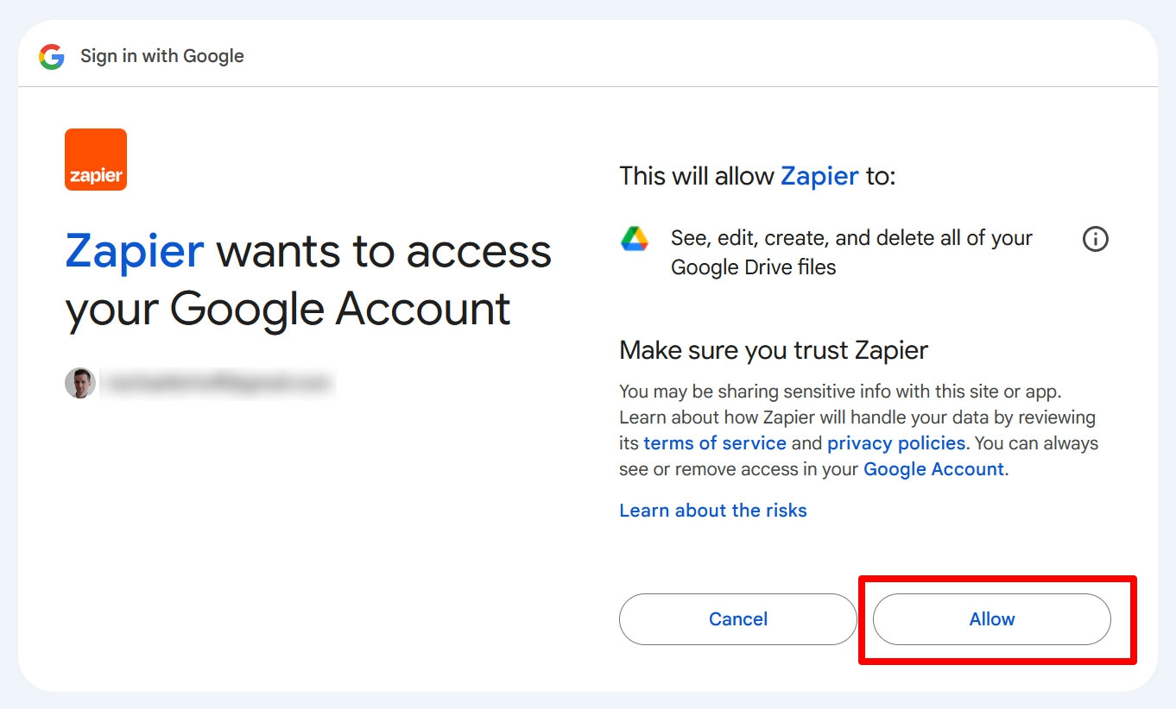1176x709 pixels.
Task: Click 'wants to access your Google Account' text
Action: point(308,280)
